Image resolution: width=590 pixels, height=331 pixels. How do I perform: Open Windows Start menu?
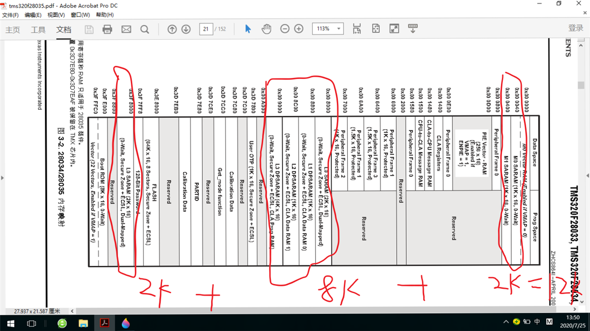coord(11,323)
